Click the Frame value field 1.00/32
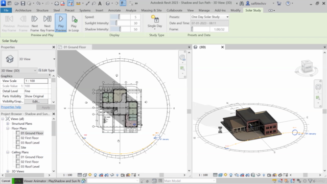This screenshot has height=184, width=327. [x=219, y=30]
